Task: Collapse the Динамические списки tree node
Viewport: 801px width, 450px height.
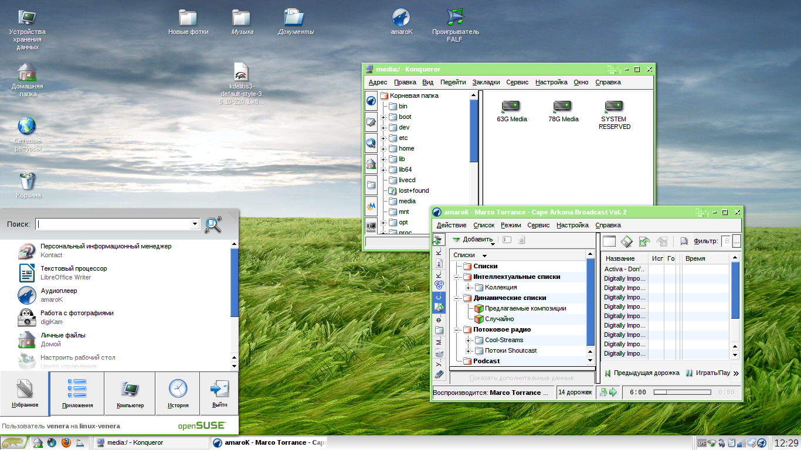Action: pos(457,298)
